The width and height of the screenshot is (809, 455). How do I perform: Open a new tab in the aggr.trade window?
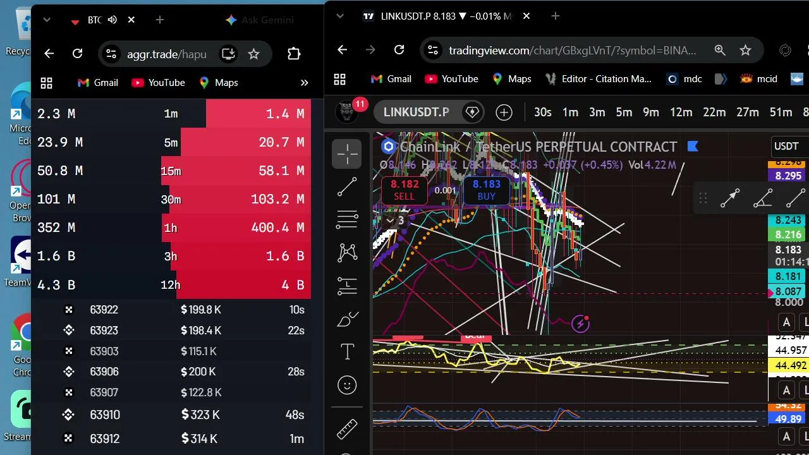[160, 20]
